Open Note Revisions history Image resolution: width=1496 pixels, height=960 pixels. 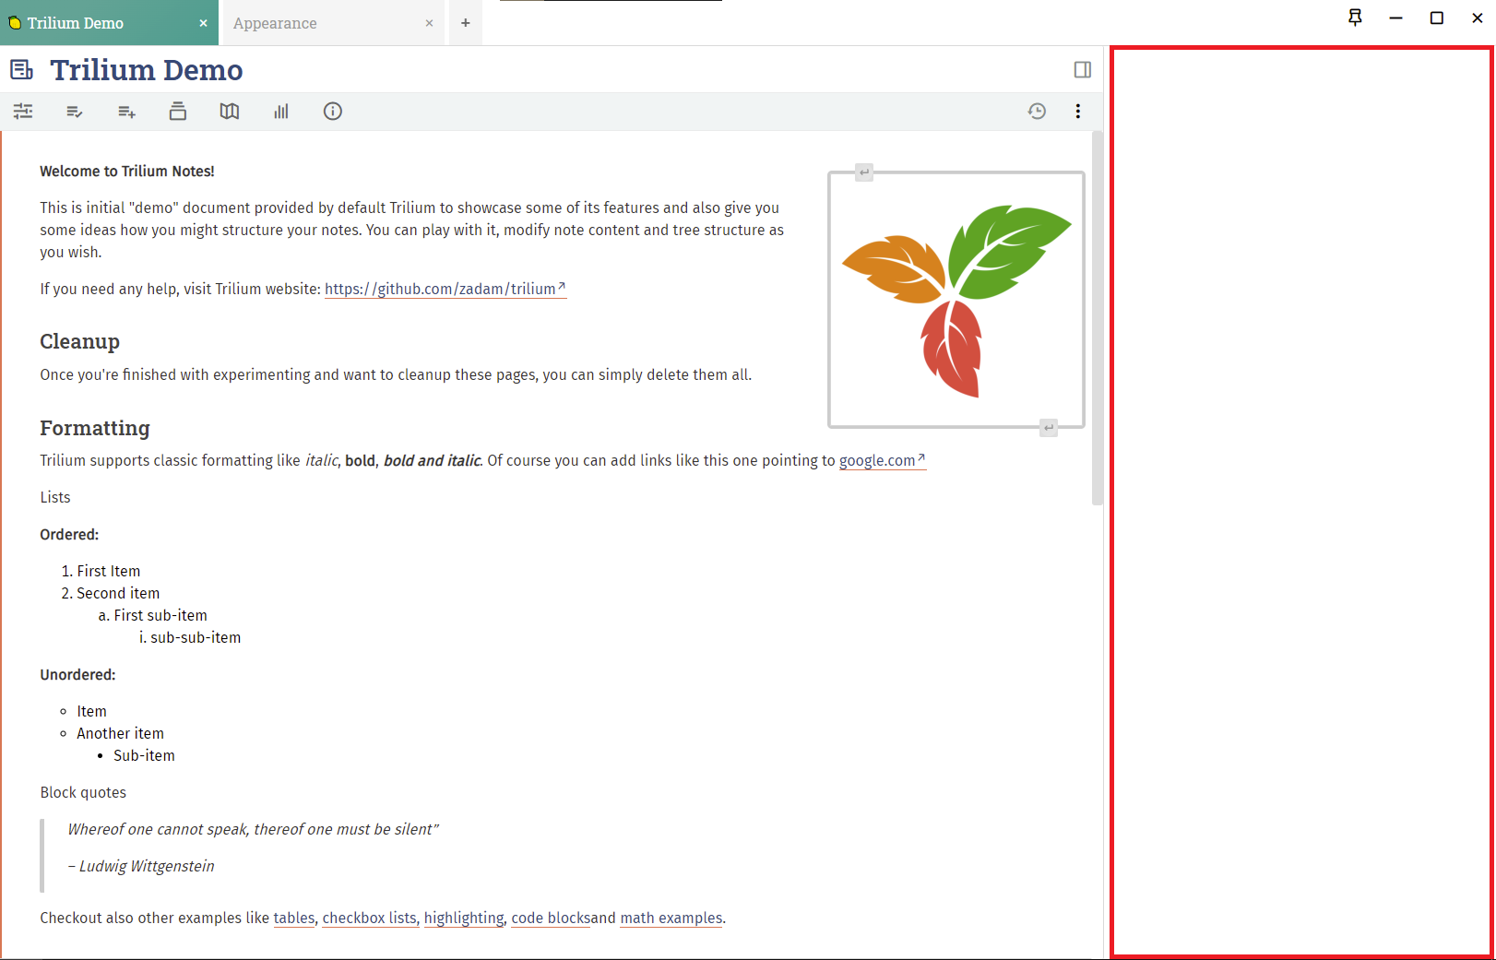tap(1037, 111)
